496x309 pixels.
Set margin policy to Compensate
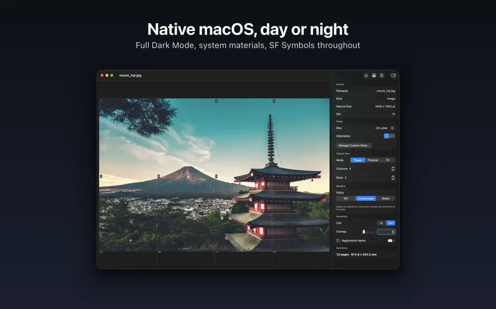pos(366,198)
